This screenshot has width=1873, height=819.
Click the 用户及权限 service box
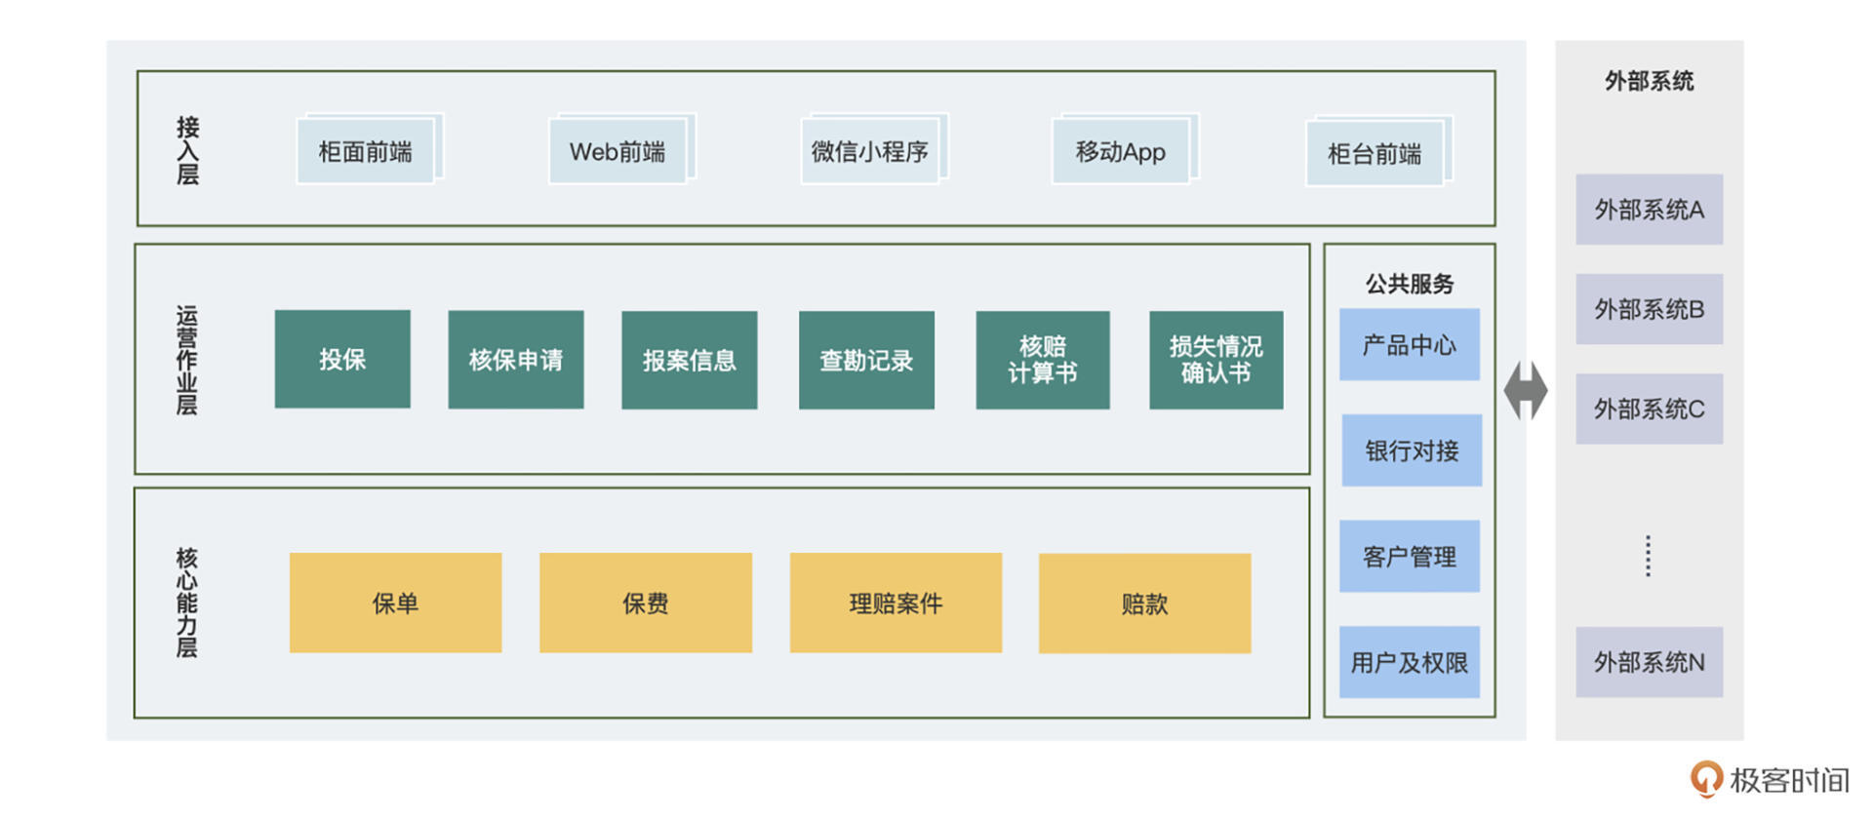point(1410,662)
